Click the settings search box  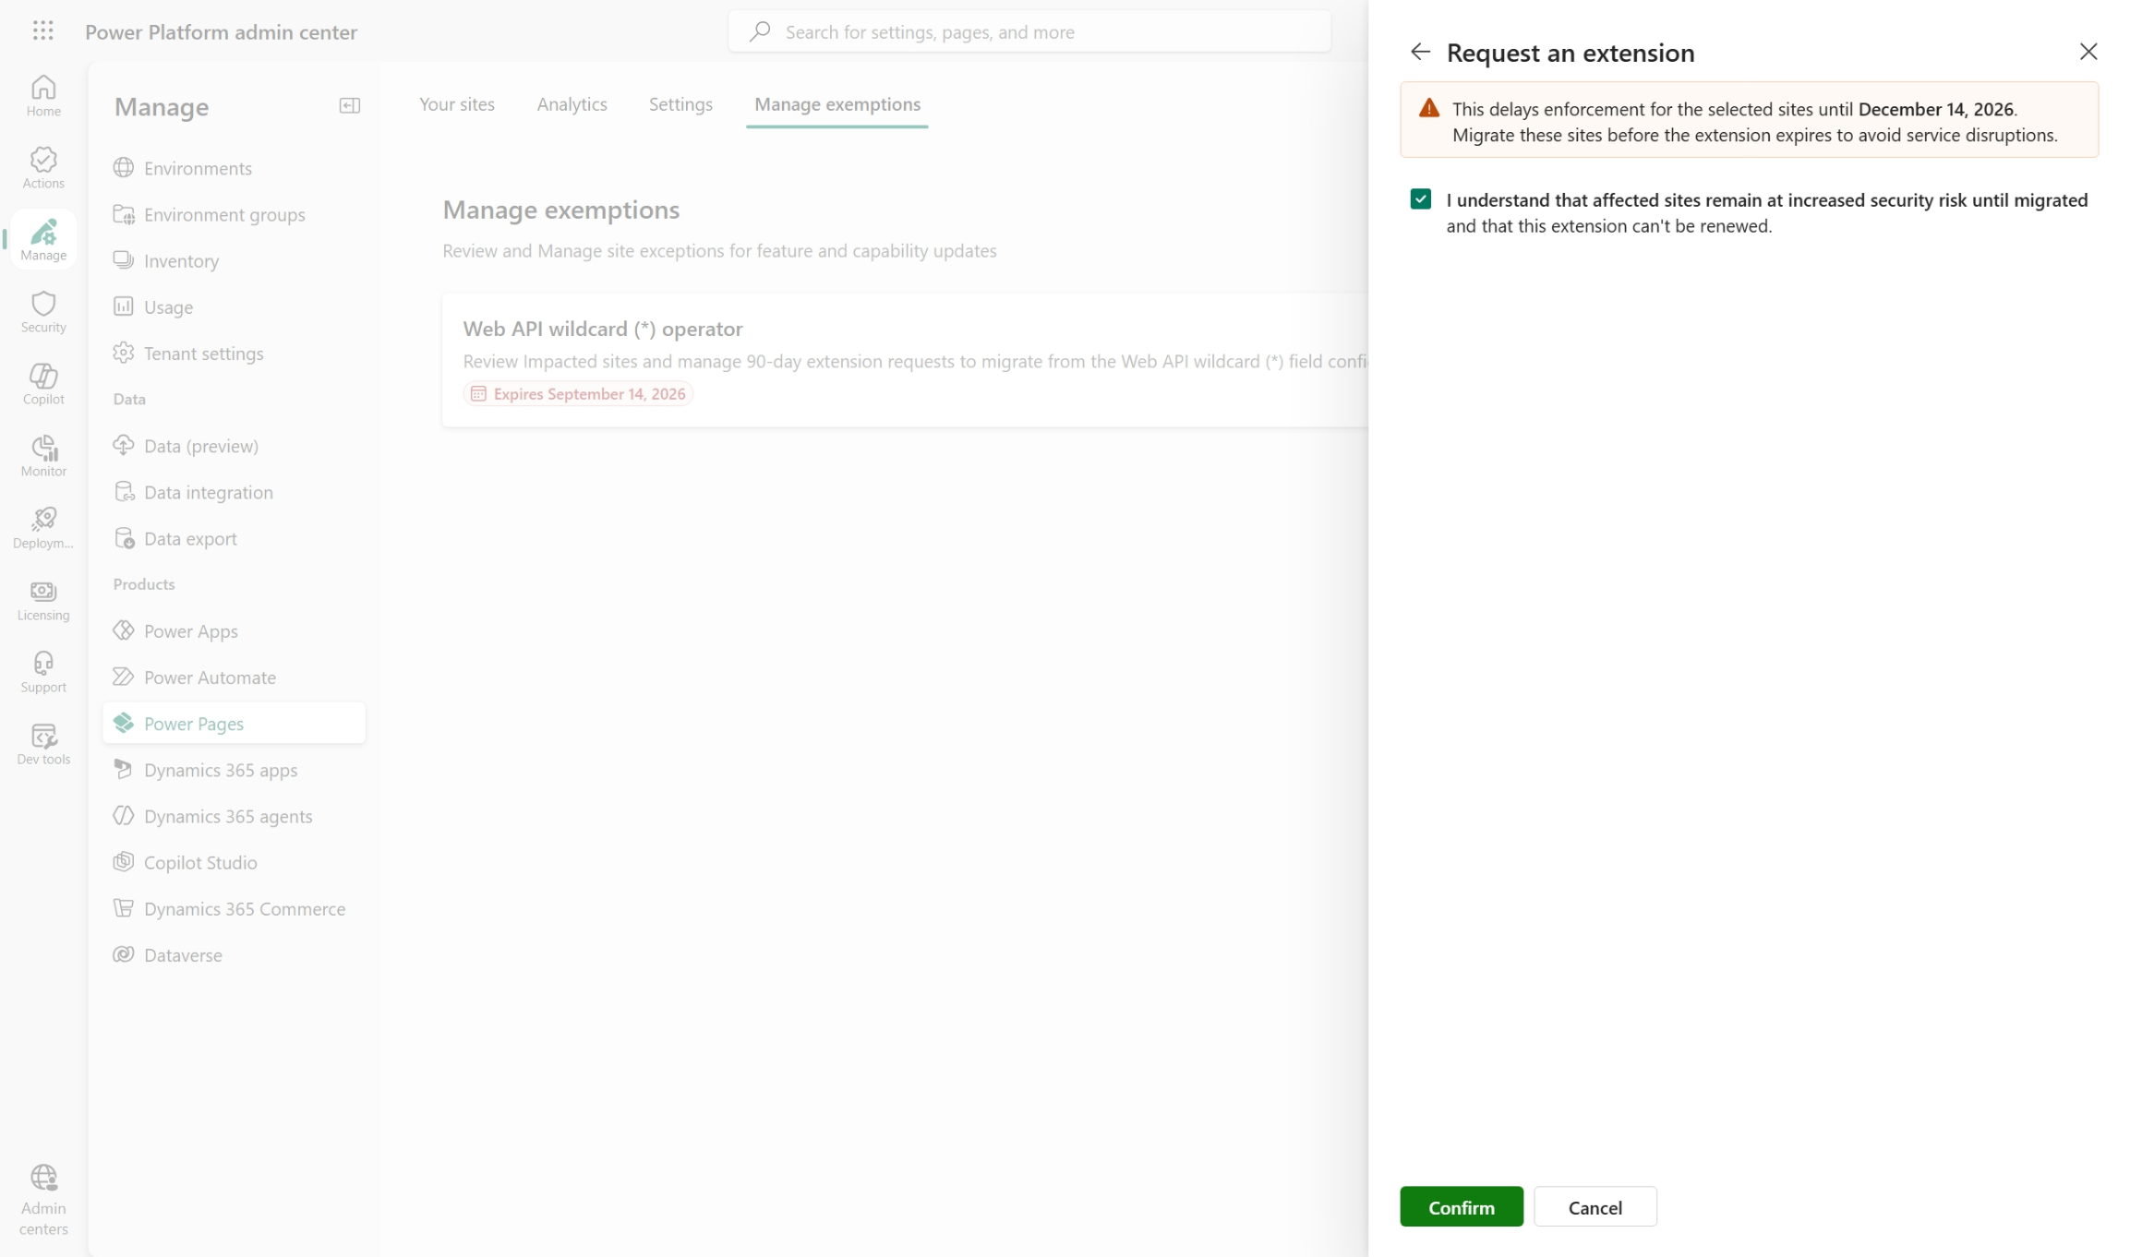(x=1029, y=31)
